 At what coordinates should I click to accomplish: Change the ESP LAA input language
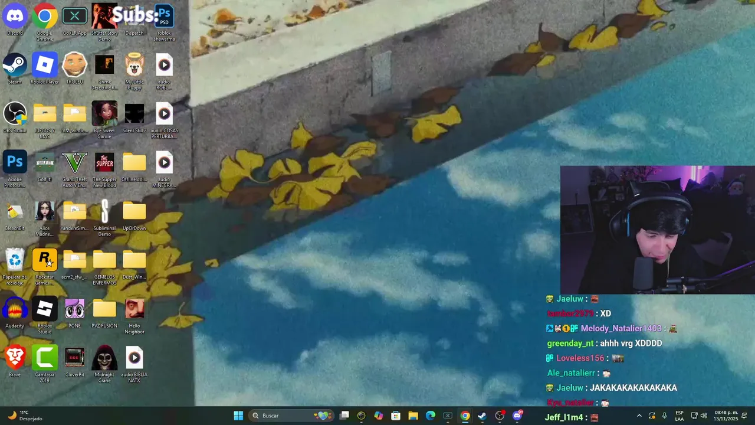(x=679, y=416)
